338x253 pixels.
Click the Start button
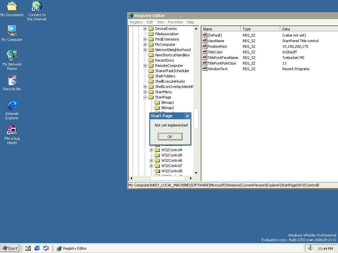[x=10, y=248]
